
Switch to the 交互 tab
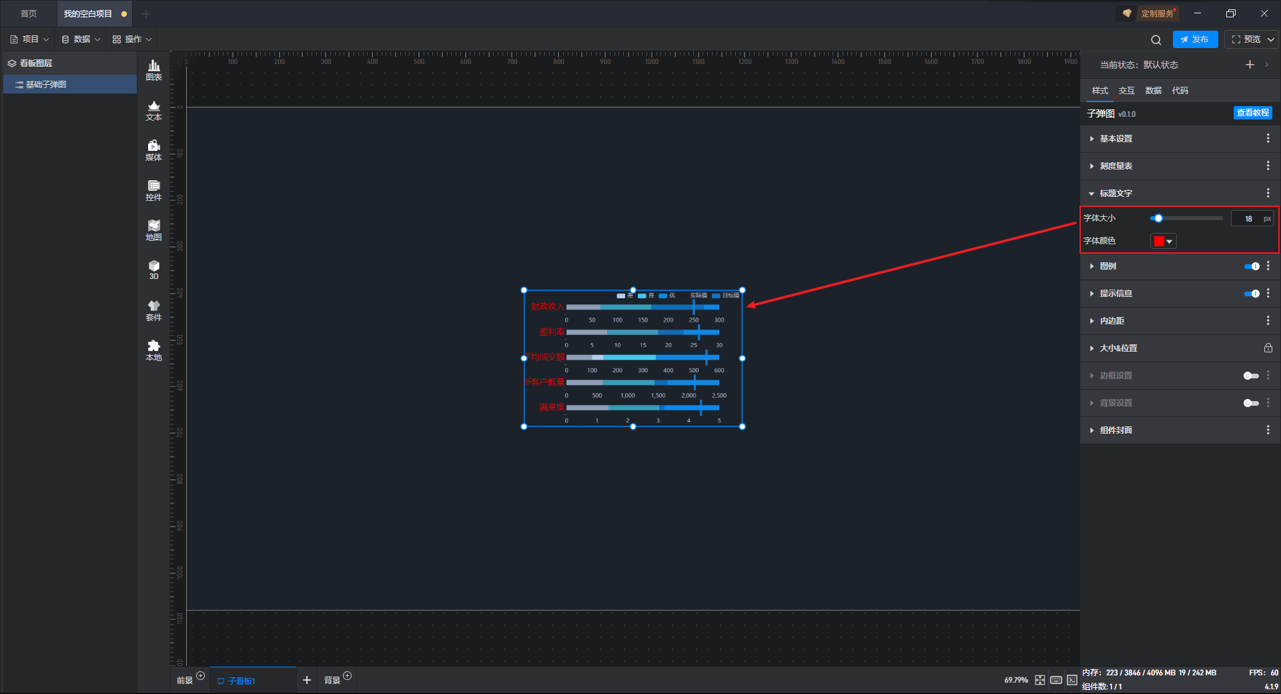(x=1126, y=90)
